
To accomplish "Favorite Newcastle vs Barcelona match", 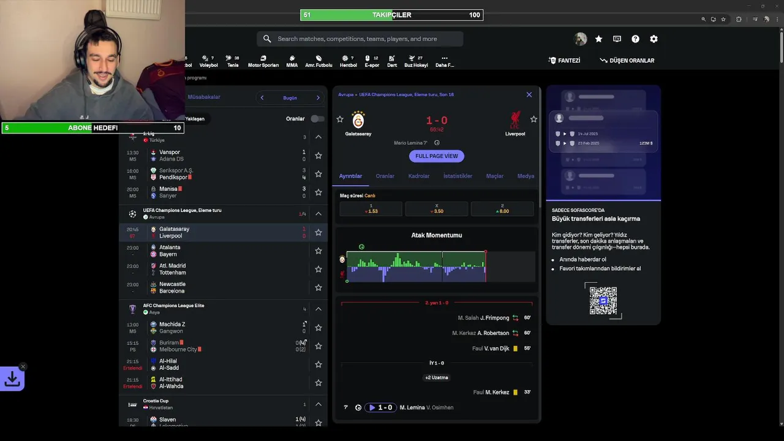I will 318,288.
